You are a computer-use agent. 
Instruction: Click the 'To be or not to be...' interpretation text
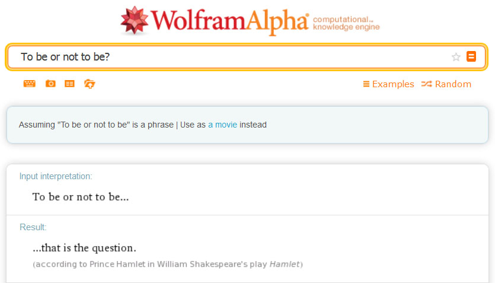(x=81, y=196)
